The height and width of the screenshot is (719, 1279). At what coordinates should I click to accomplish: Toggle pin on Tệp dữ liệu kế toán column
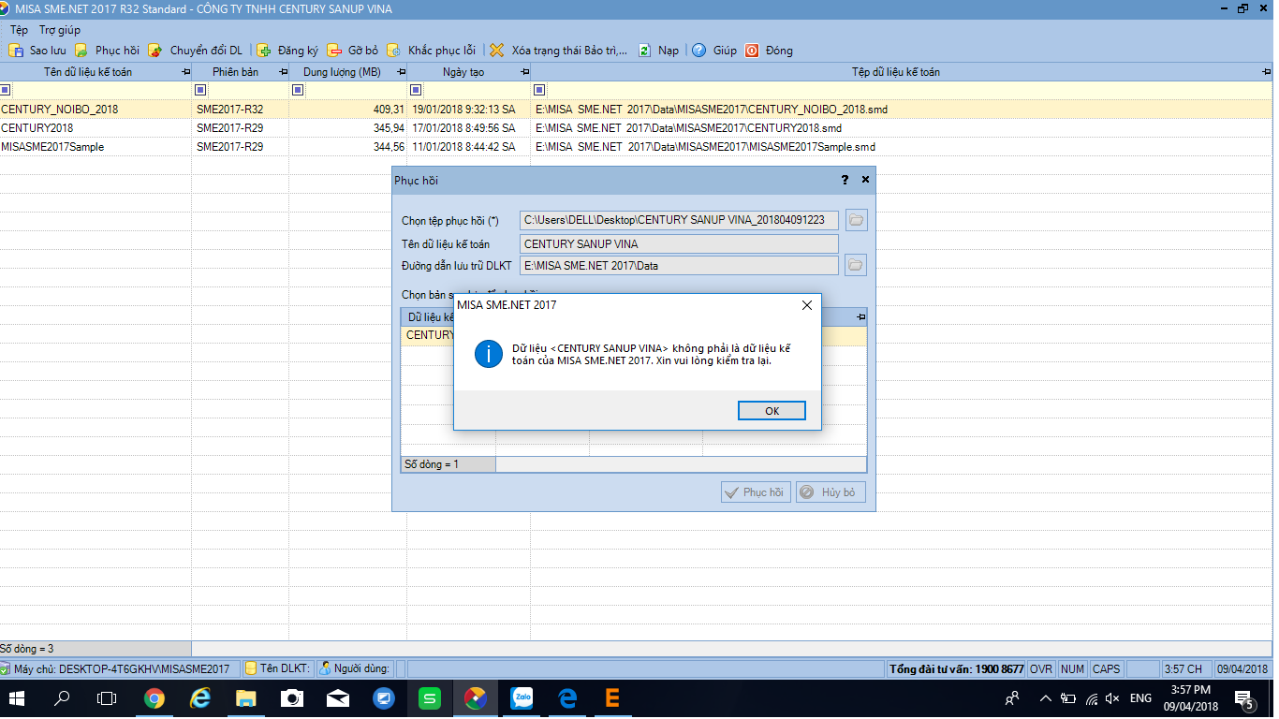[1267, 72]
